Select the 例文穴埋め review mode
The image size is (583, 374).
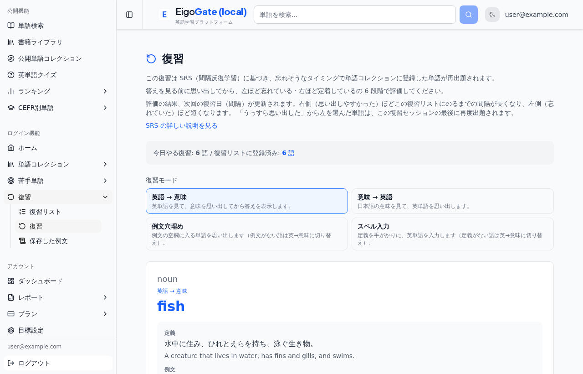[247, 234]
